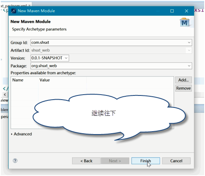This screenshot has width=205, height=176.
Task: Expand the Advanced section
Action: point(22,134)
